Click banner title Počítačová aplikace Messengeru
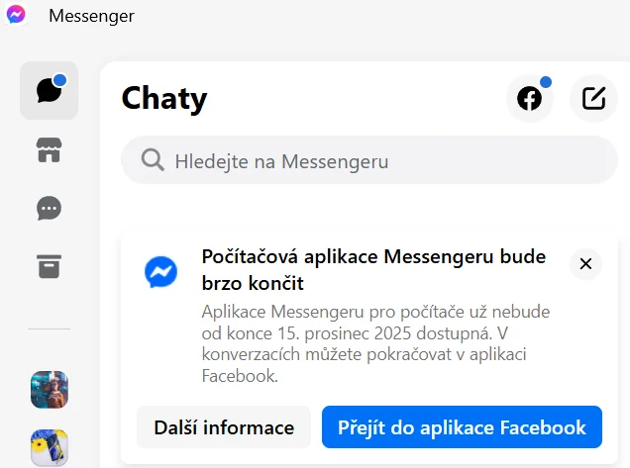Image resolution: width=630 pixels, height=468 pixels. tap(373, 270)
